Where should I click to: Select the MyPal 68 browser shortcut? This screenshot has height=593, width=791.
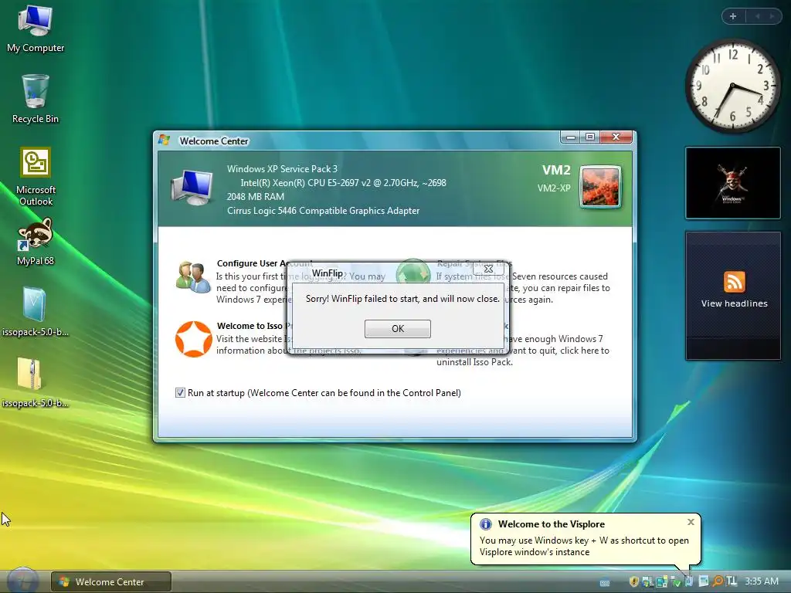[36, 242]
